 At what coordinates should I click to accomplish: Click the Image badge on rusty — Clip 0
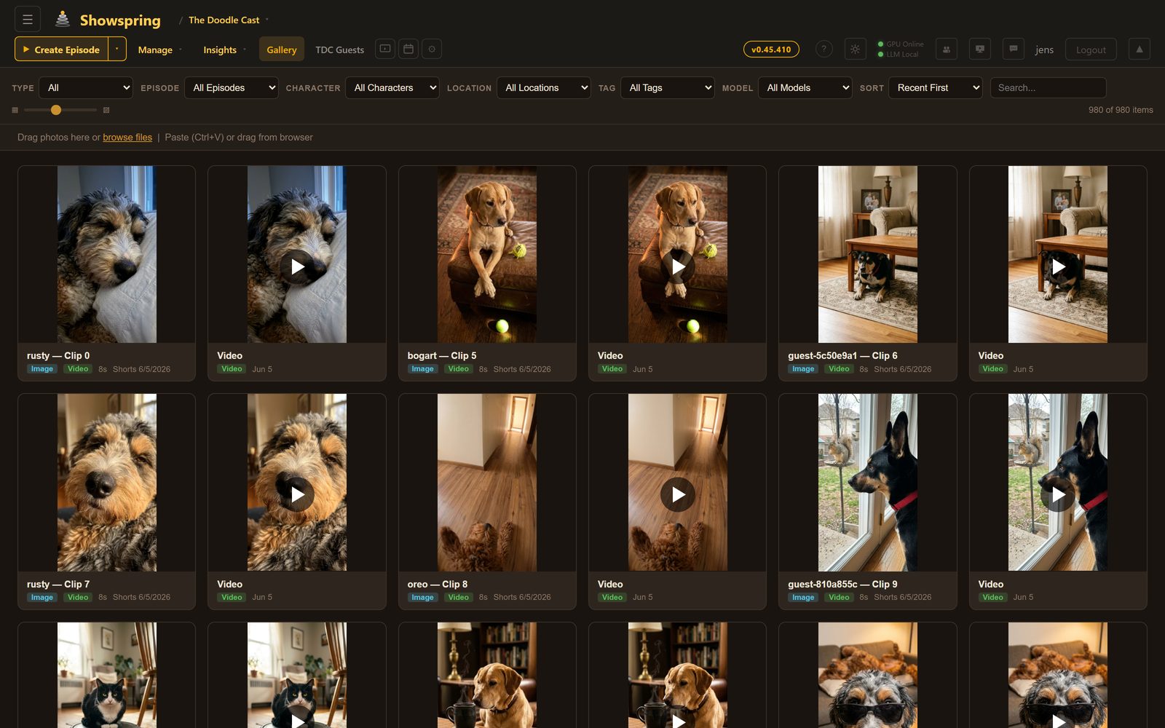(42, 369)
